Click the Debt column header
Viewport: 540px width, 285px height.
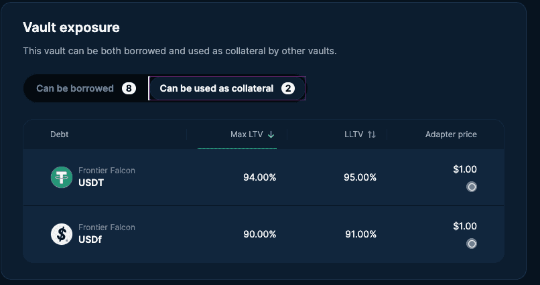[60, 134]
